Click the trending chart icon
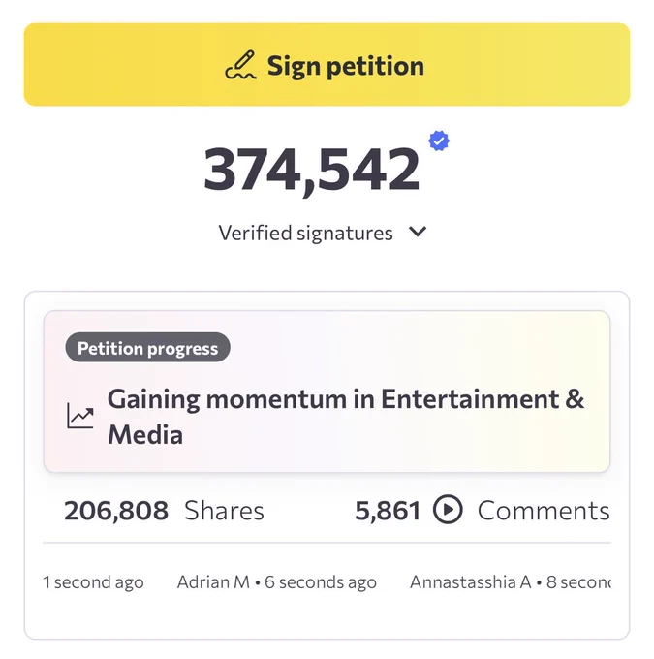Image resolution: width=654 pixels, height=659 pixels. coord(80,416)
